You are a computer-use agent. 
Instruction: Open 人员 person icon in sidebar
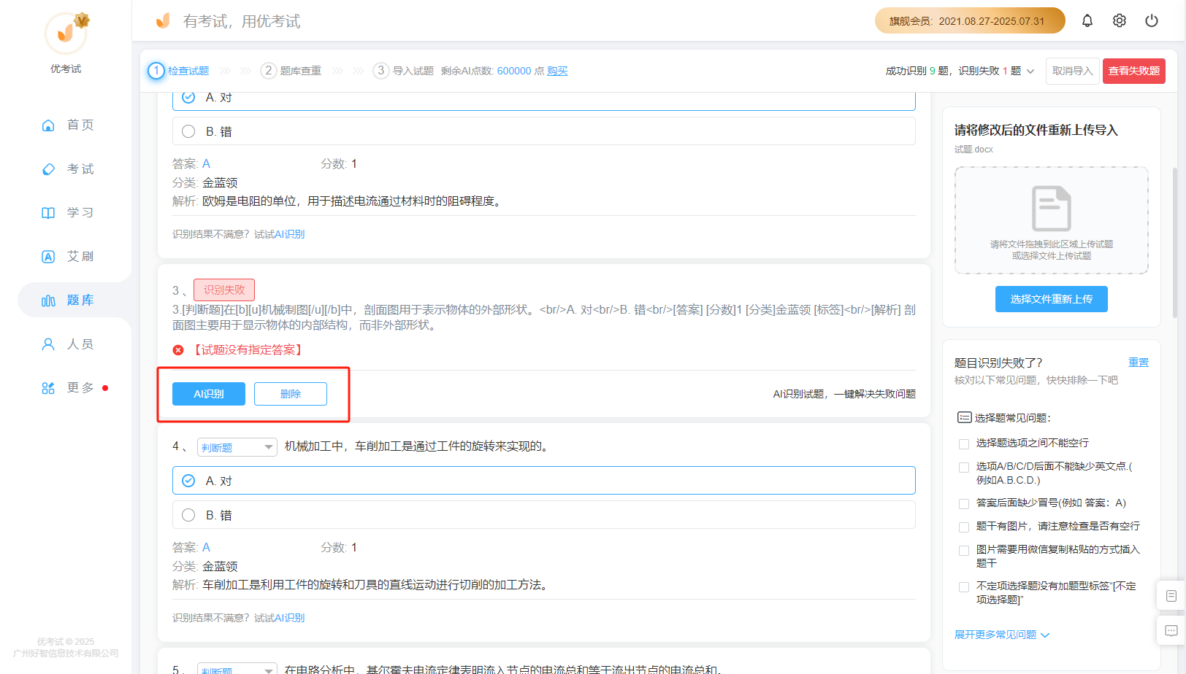pos(48,344)
